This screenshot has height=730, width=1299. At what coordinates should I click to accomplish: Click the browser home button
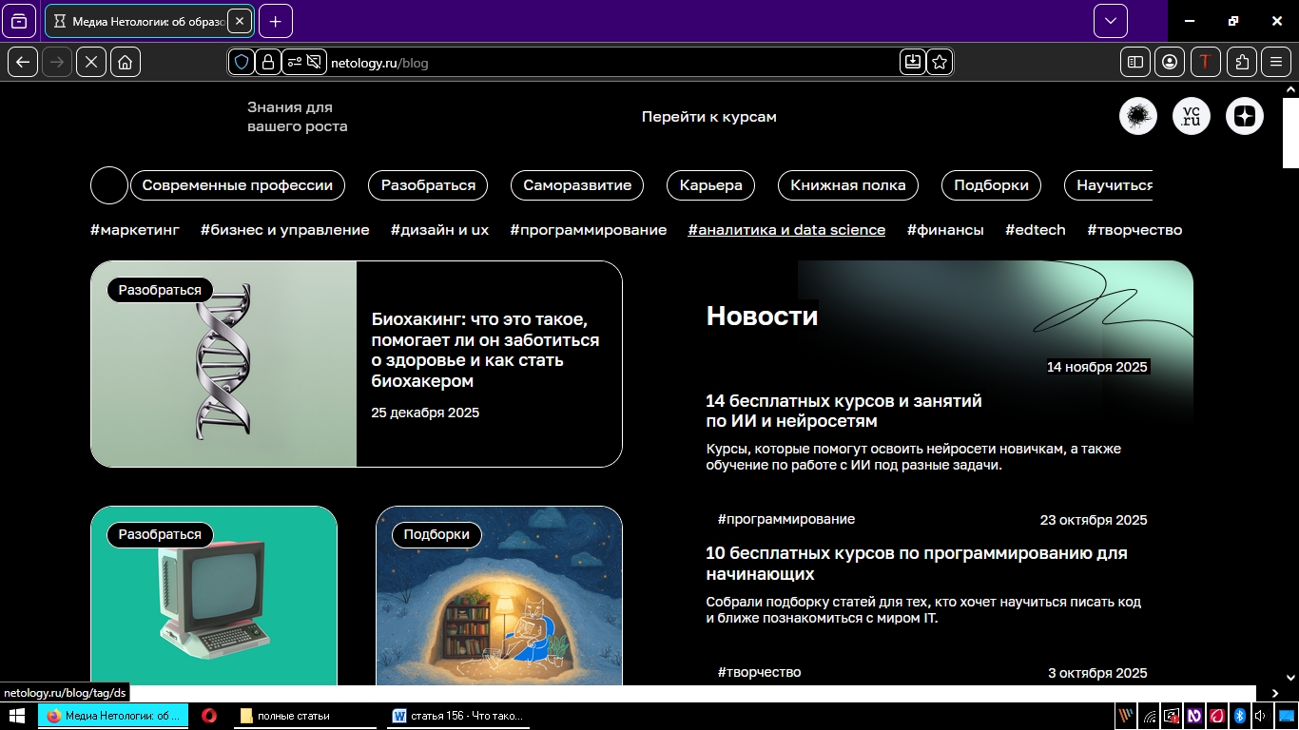pyautogui.click(x=126, y=62)
